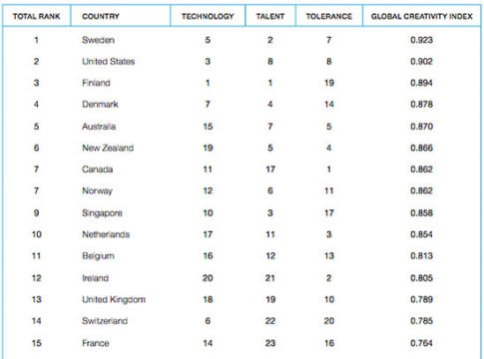Click the GLOBAL CREATIVITY INDEX header
The width and height of the screenshot is (484, 359).
click(x=422, y=16)
